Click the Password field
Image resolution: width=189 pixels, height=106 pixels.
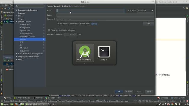click(x=105, y=19)
